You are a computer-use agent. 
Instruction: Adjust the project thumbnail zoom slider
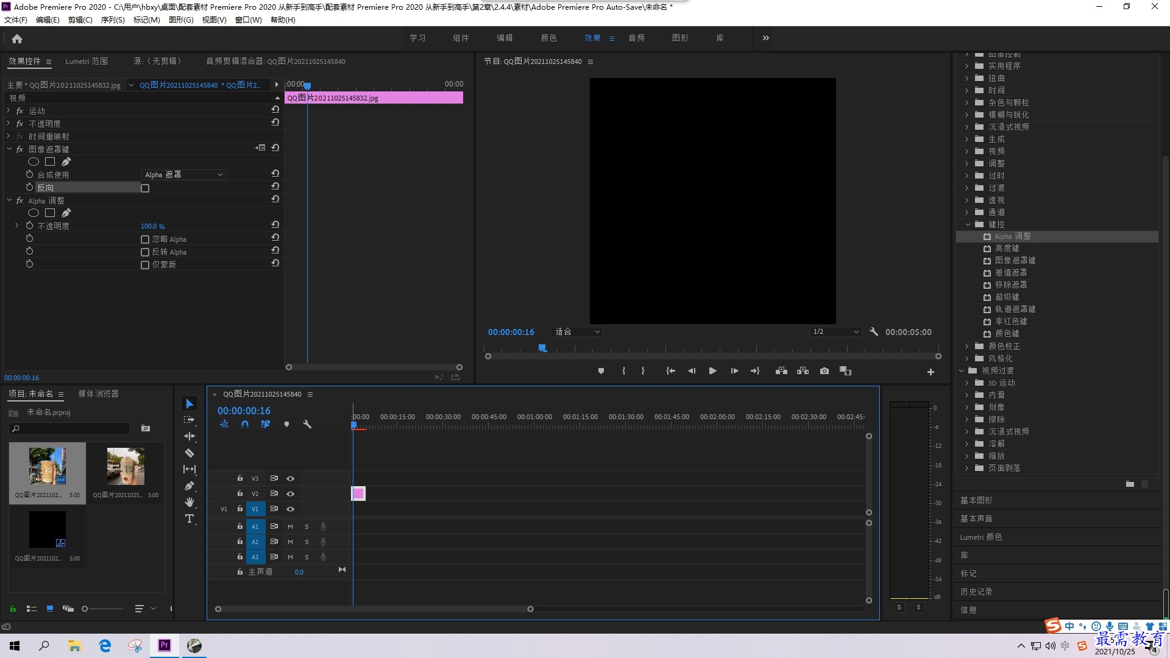click(85, 609)
